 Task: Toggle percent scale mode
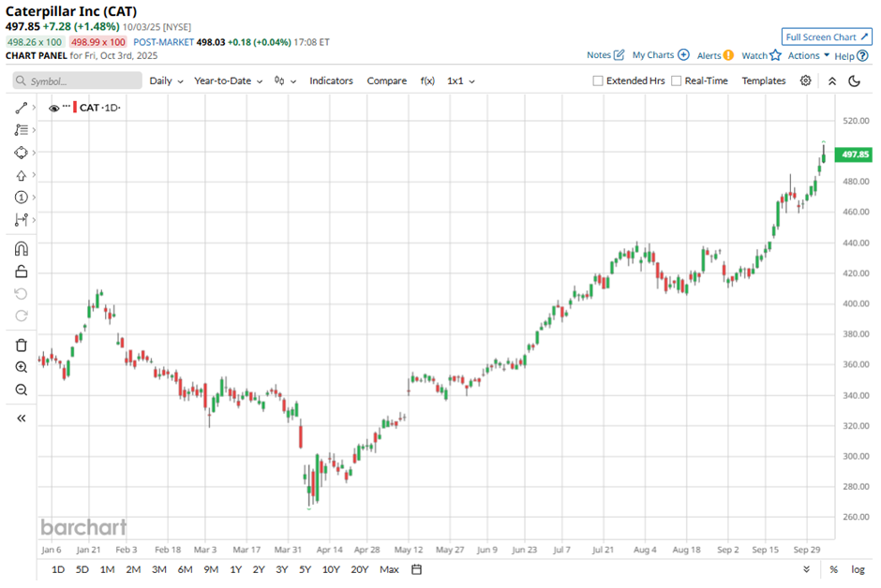[834, 569]
